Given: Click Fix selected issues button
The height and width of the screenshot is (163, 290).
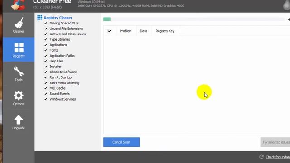Looking at the screenshot, I should coord(275,142).
